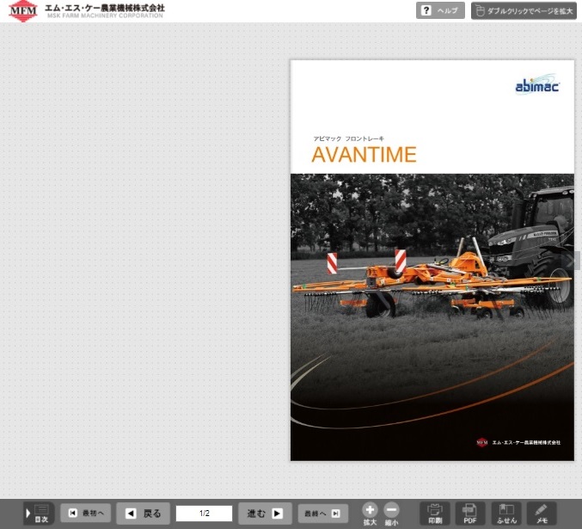This screenshot has height=529, width=582.
Task: Jump to last page with 最終へ
Action: point(323,514)
